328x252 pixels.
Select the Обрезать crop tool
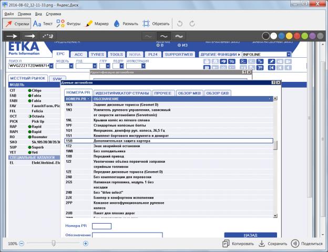(x=156, y=24)
